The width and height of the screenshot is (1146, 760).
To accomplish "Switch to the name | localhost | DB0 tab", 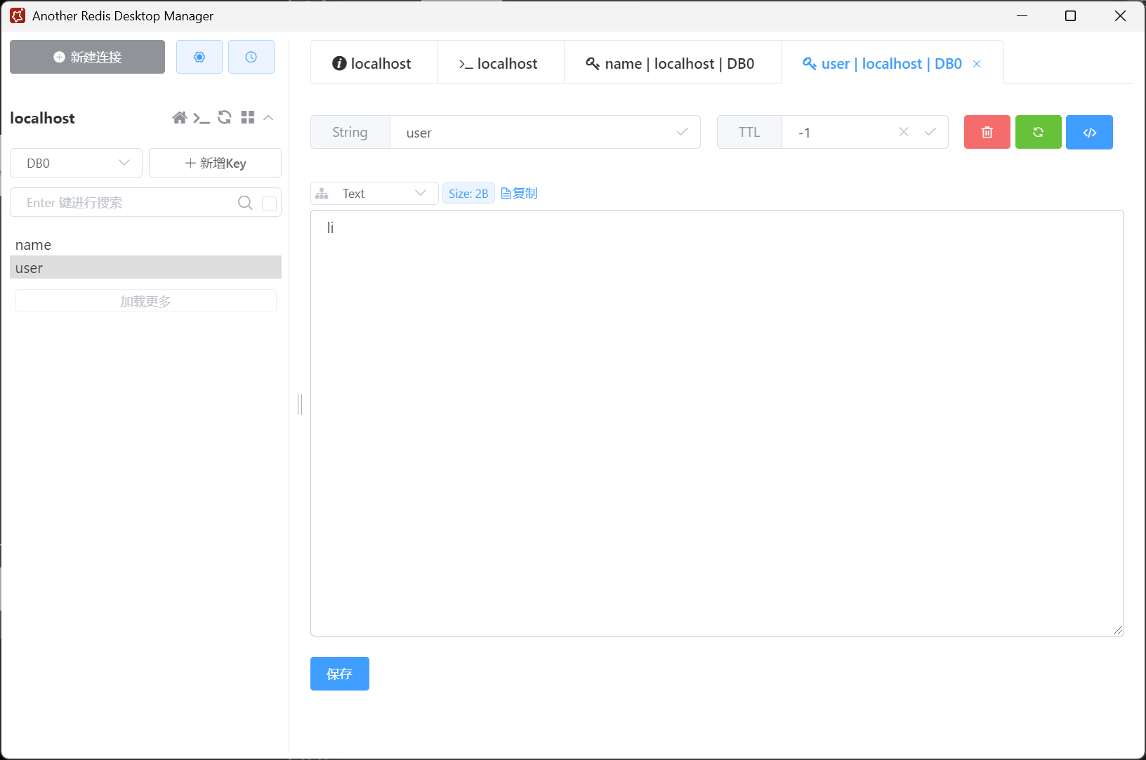I will [x=671, y=64].
